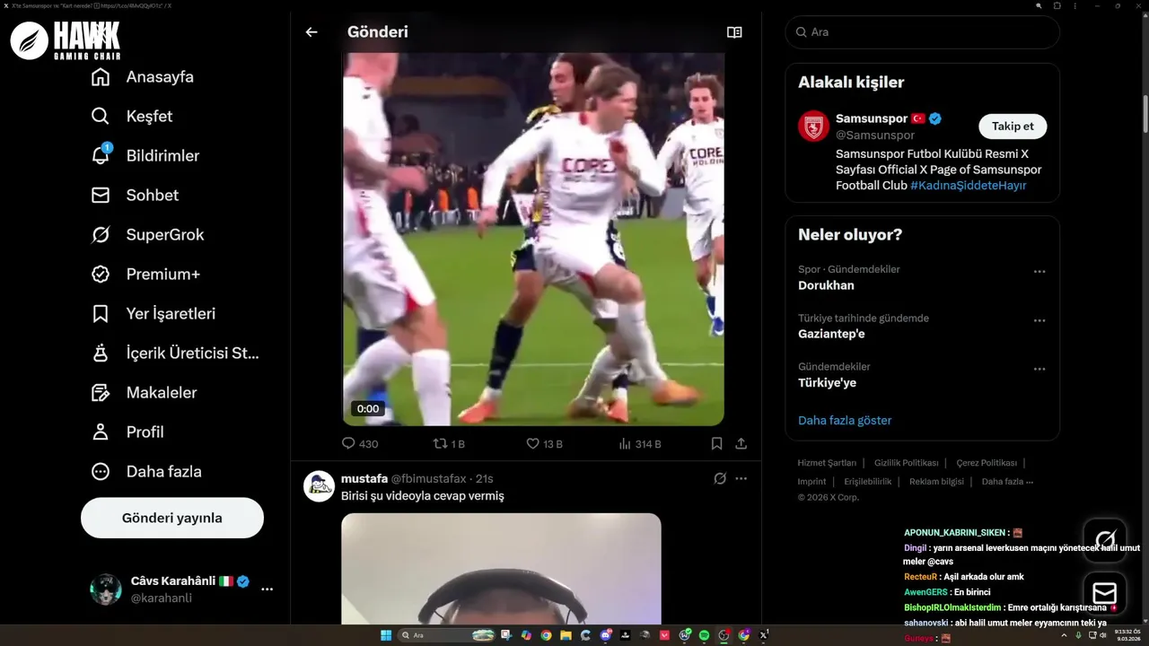The image size is (1149, 646).
Task: Open Profil page
Action: [x=127, y=432]
